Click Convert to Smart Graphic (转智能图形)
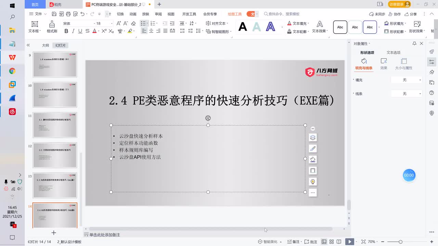The width and height of the screenshot is (438, 246). (x=219, y=31)
